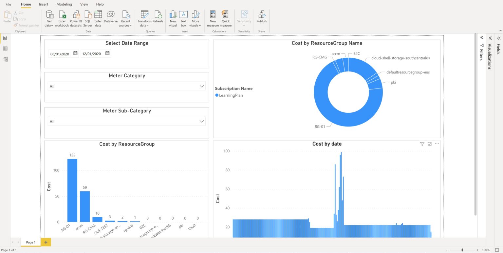Viewport: 503px width, 253px height.
Task: Select the Page 1 tab
Action: click(30, 242)
